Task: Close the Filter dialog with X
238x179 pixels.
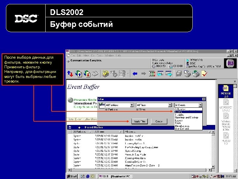Action: 204,99
